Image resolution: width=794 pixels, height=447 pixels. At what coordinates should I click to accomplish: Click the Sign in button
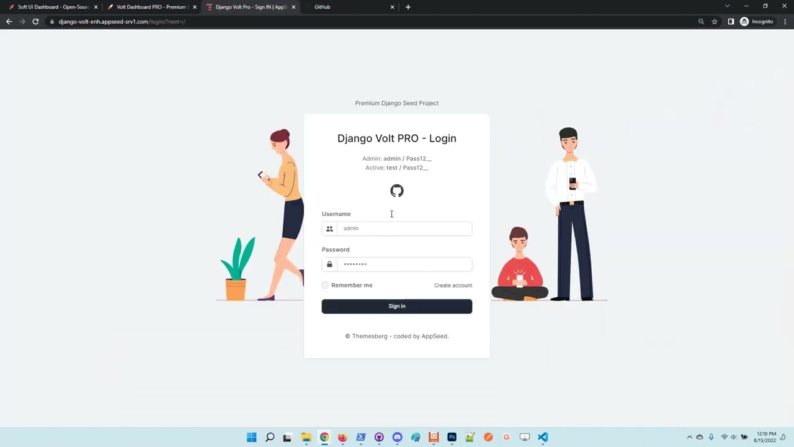click(x=397, y=306)
